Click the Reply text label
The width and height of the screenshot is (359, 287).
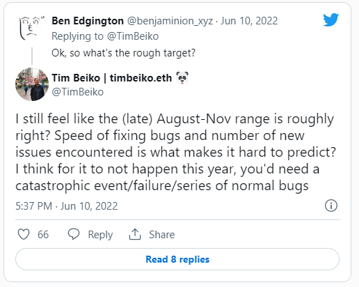(x=100, y=235)
